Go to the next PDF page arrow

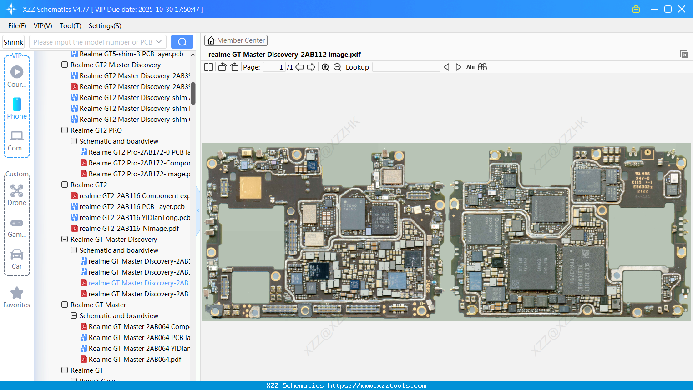[x=311, y=67]
